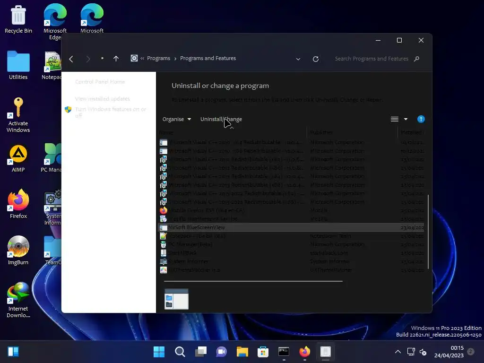The height and width of the screenshot is (363, 484).
Task: Select the System Informer list icon
Action: [x=163, y=261]
